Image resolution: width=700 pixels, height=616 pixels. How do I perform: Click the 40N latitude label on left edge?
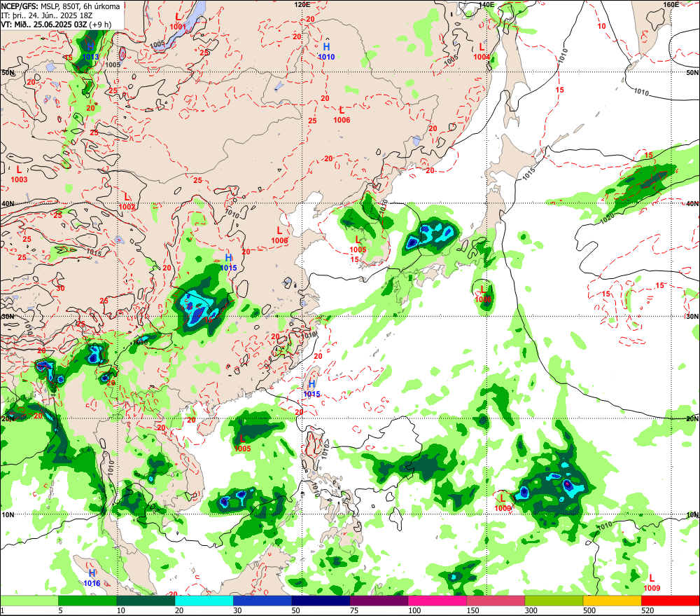pyautogui.click(x=8, y=204)
